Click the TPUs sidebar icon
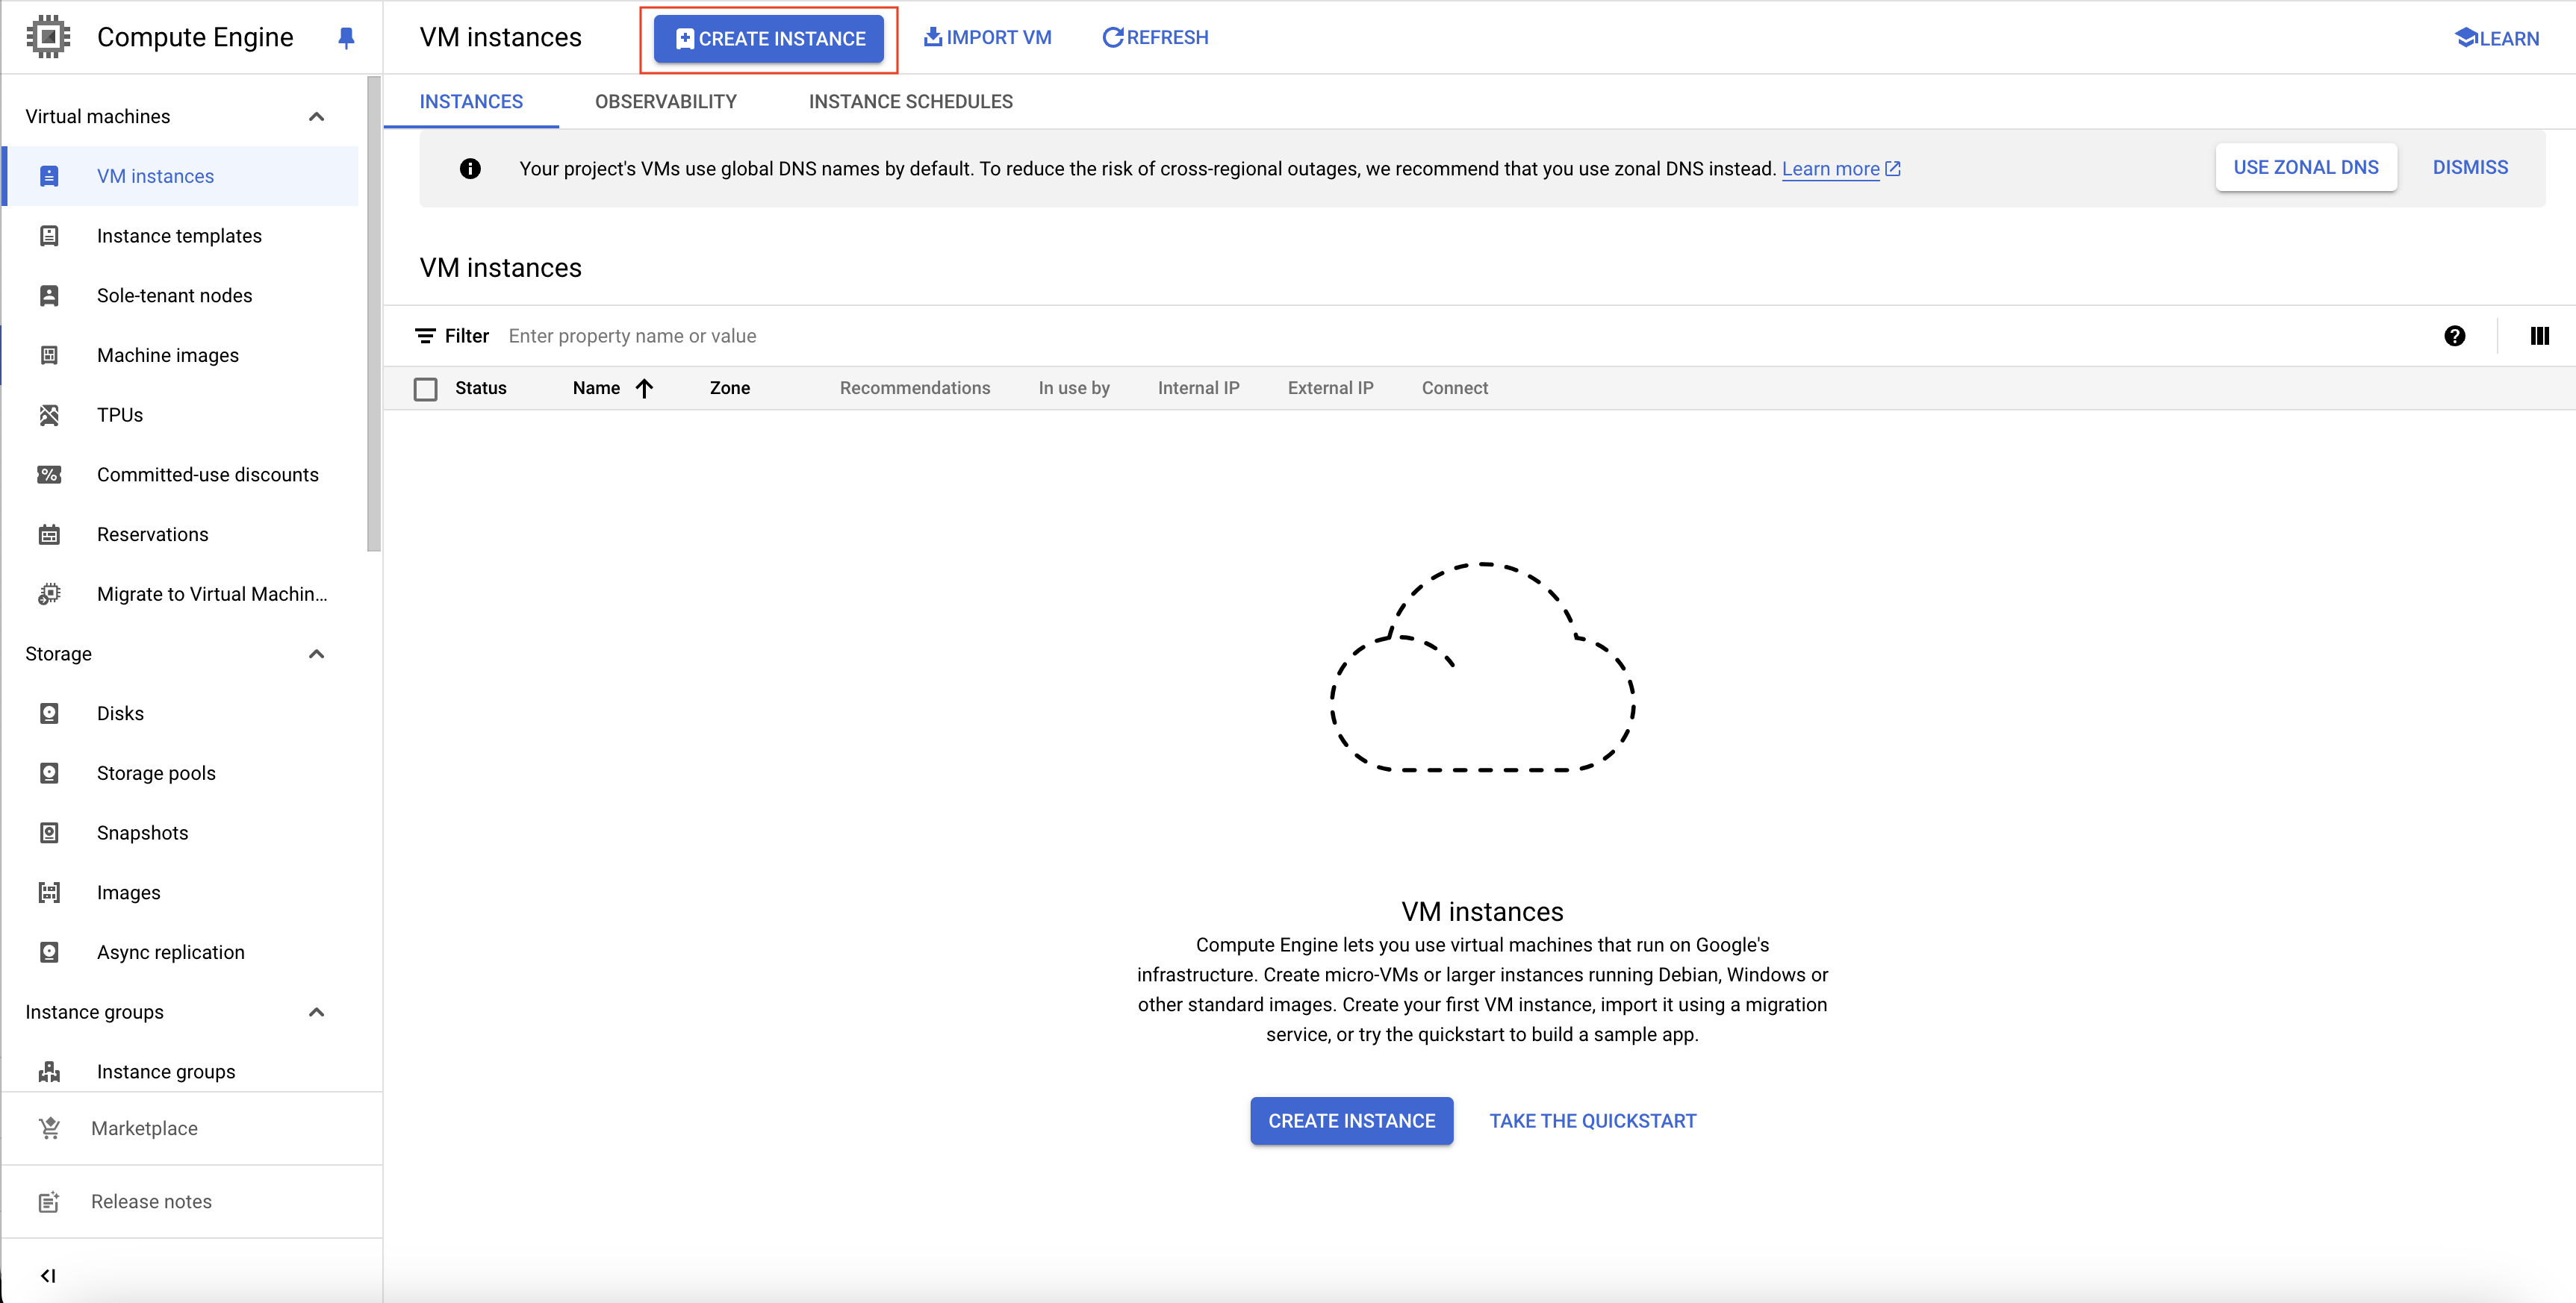Viewport: 2576px width, 1303px height. coord(49,416)
